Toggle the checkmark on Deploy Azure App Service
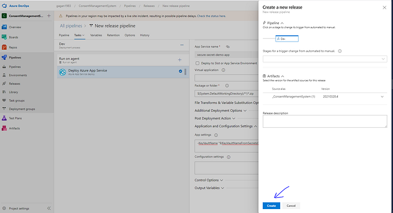The image size is (393, 213). (180, 71)
